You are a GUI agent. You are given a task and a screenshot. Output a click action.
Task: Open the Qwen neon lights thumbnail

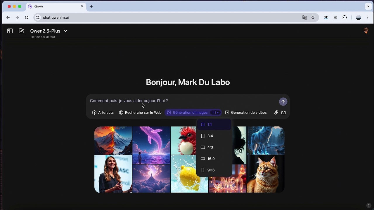(227, 182)
